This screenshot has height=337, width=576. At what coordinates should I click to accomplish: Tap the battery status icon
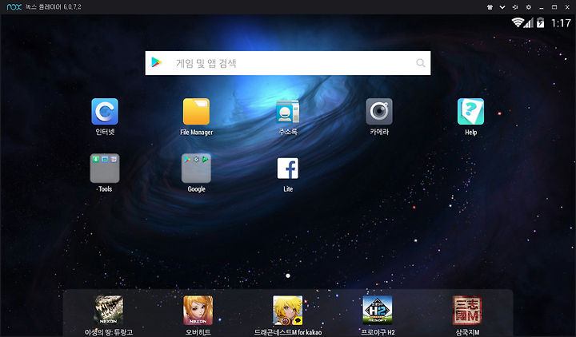540,22
